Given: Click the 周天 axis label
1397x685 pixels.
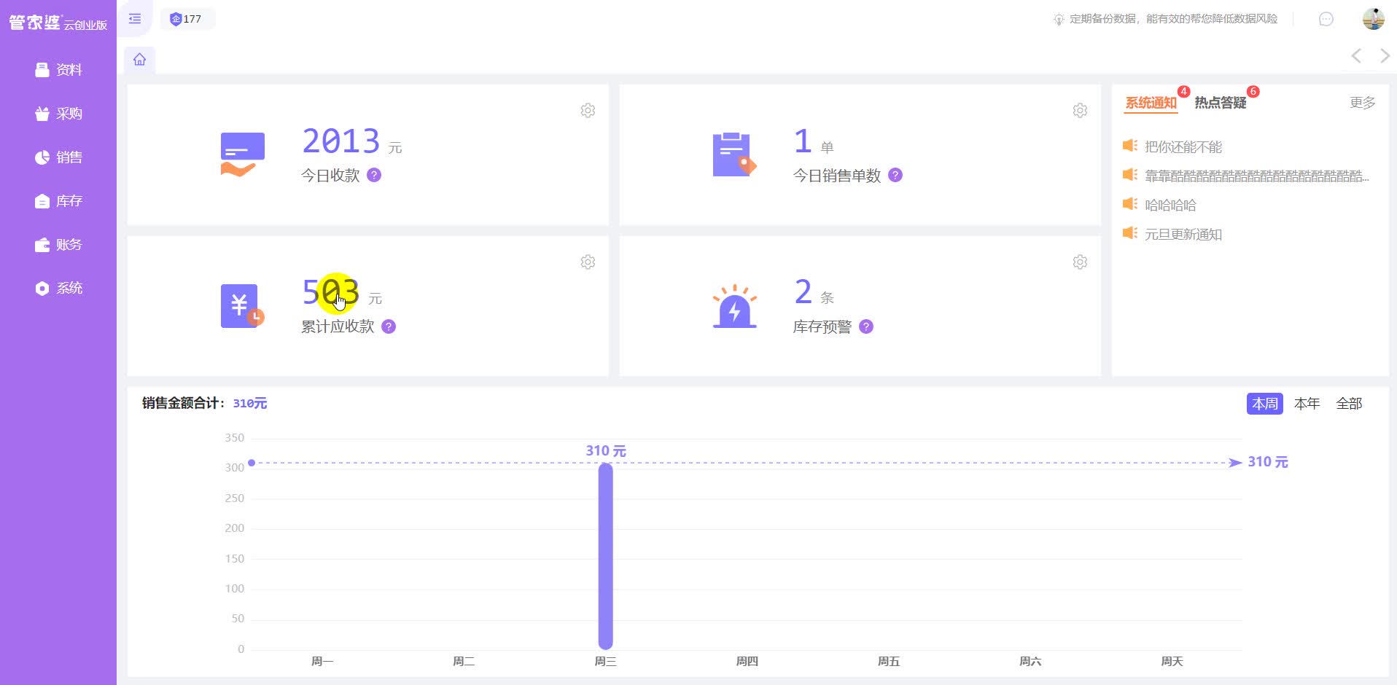Looking at the screenshot, I should [x=1171, y=661].
